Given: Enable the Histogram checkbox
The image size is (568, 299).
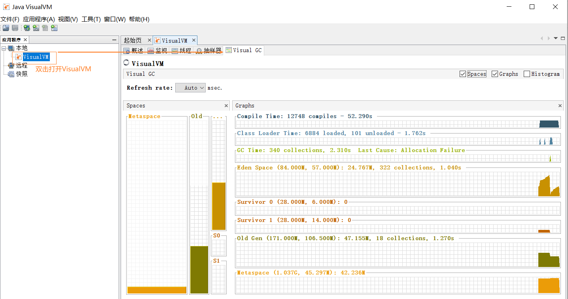Looking at the screenshot, I should [527, 74].
